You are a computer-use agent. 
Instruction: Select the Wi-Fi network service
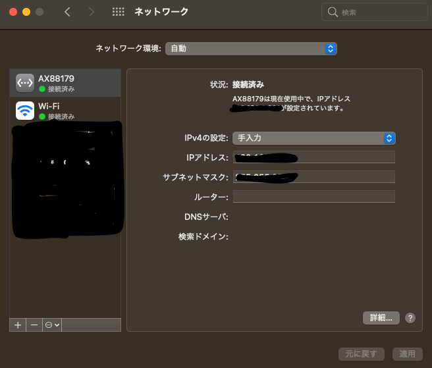[x=65, y=111]
